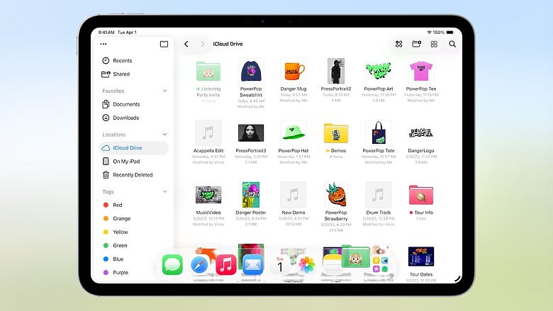
Task: Open the MusicVideo file
Action: (208, 195)
